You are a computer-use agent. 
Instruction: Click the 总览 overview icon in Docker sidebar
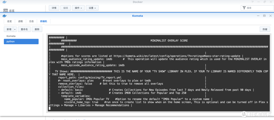point(6,11)
